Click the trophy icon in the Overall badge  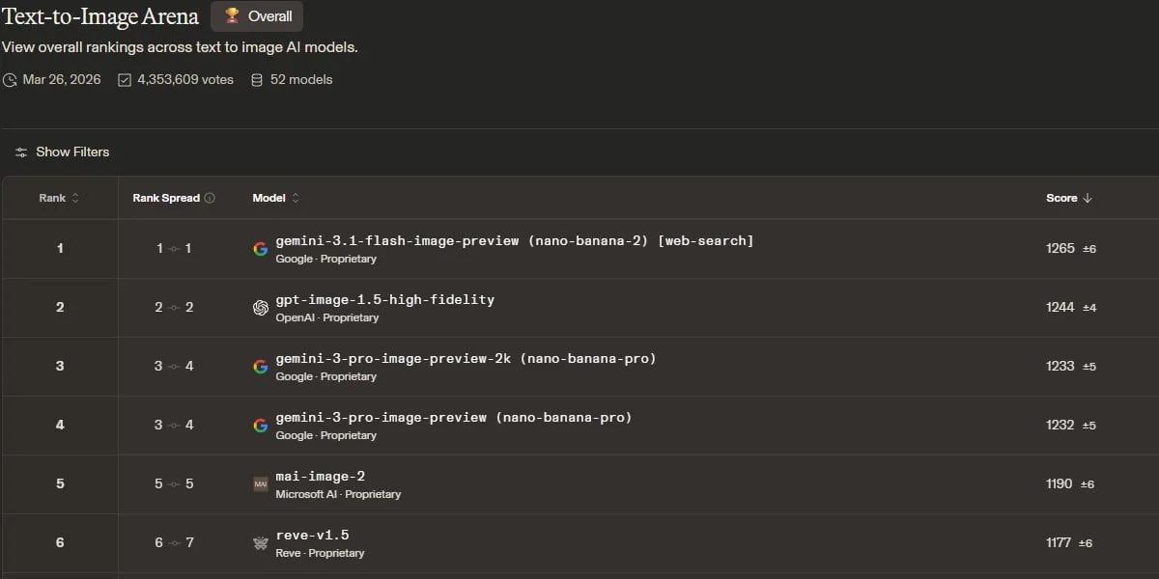[231, 15]
